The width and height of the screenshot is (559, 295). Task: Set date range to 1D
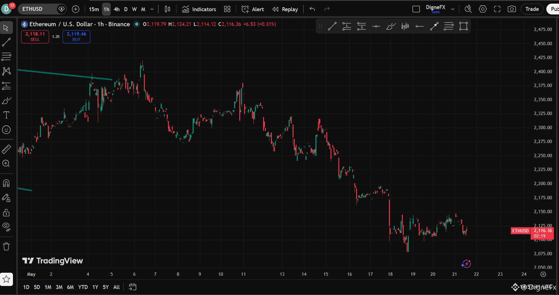point(26,287)
